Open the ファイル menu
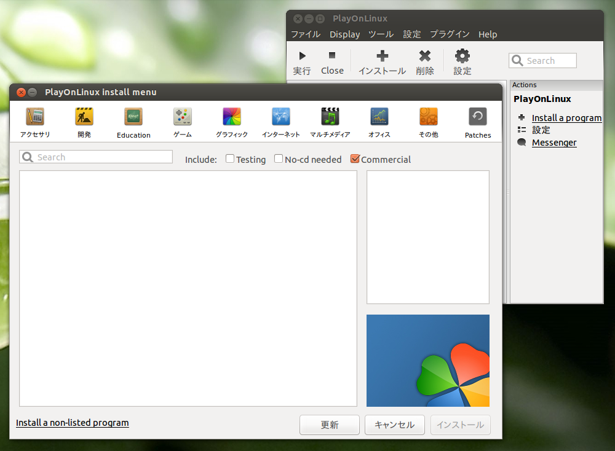The height and width of the screenshot is (451, 615). (x=306, y=34)
